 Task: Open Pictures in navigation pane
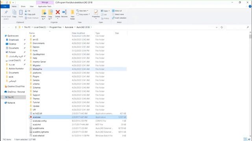click(11, 52)
